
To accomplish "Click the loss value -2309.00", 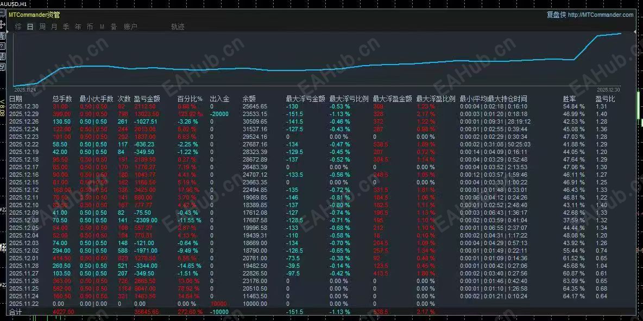I will click(x=146, y=220).
